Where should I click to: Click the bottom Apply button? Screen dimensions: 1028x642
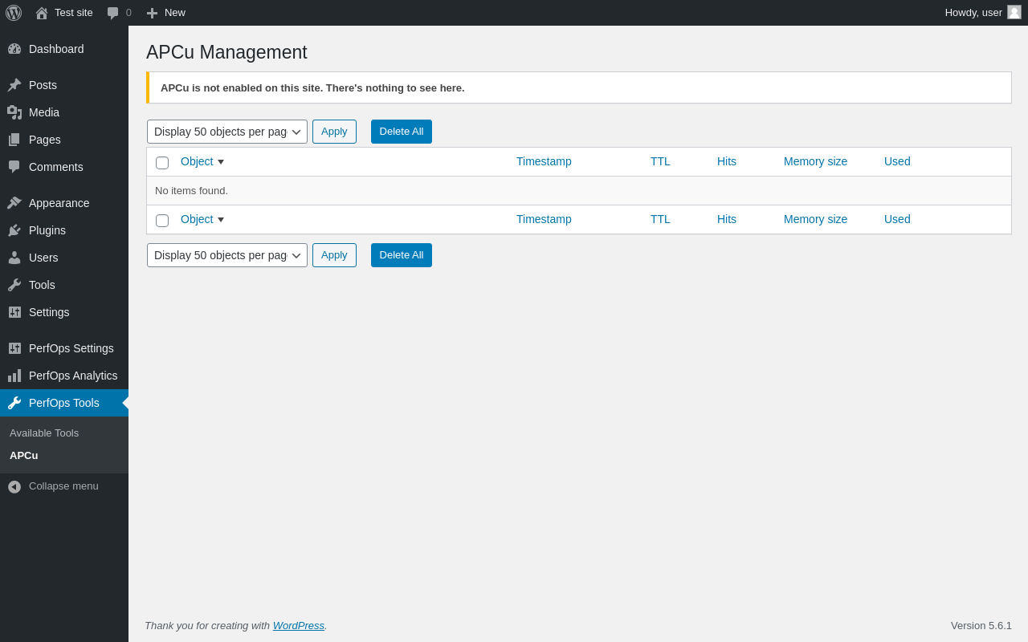(334, 255)
